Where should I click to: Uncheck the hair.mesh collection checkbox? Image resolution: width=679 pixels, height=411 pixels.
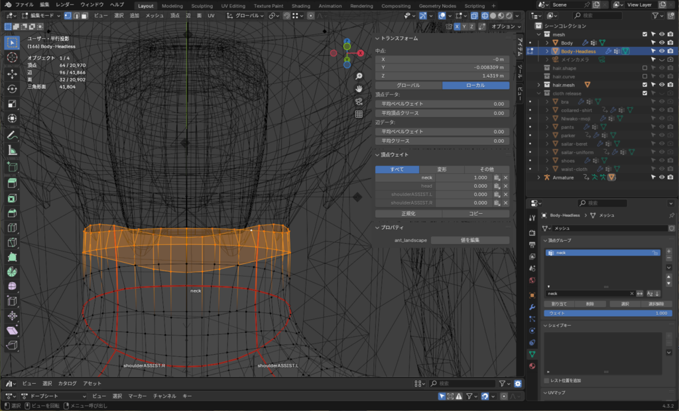coord(645,85)
